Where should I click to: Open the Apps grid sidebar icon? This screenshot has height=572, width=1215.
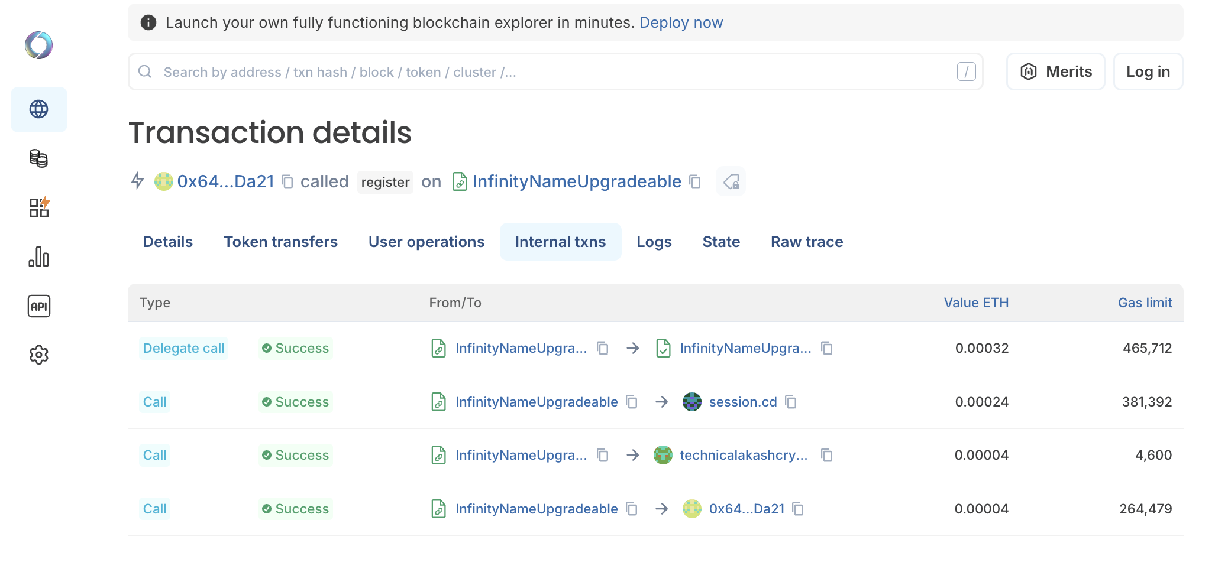[x=39, y=207]
